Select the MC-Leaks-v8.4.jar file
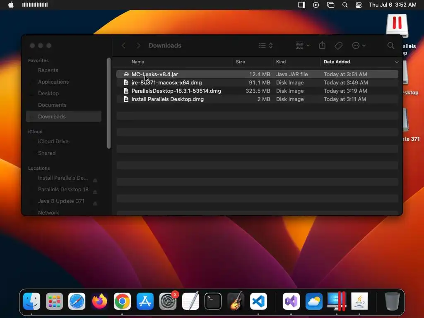 [257, 74]
